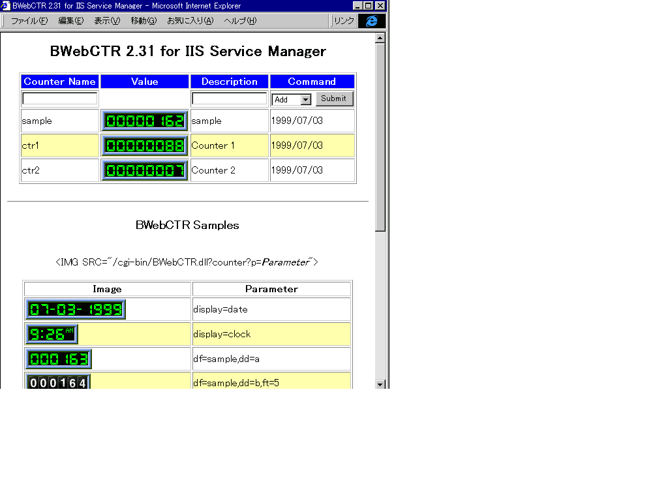
Task: Click the Description column header
Action: (x=229, y=82)
